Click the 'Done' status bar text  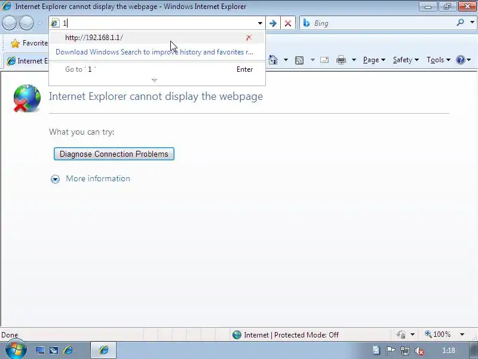tap(10, 335)
